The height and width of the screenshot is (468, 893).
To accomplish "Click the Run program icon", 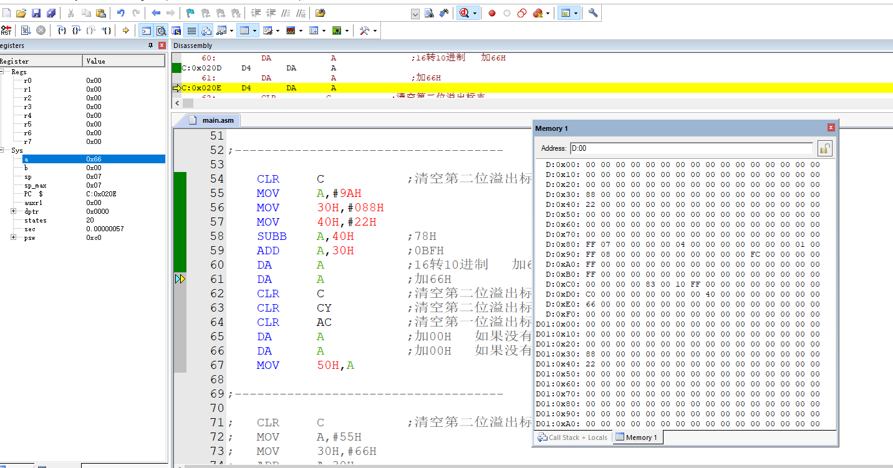I will 25,31.
